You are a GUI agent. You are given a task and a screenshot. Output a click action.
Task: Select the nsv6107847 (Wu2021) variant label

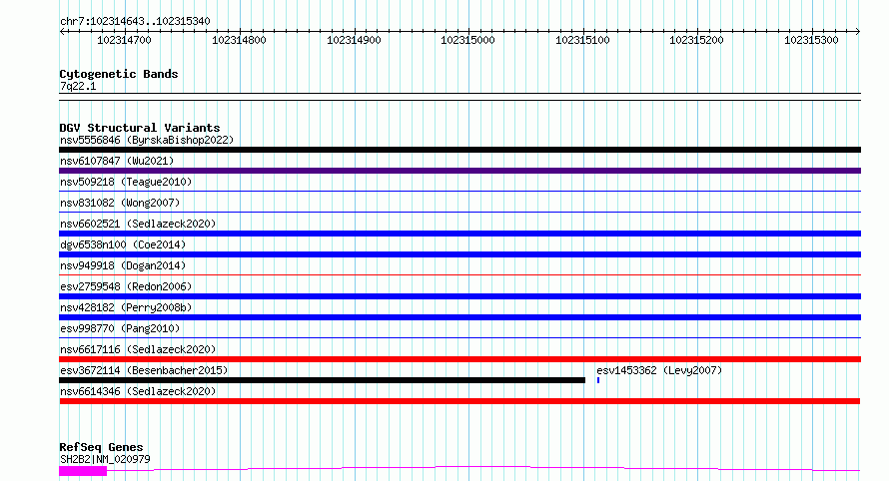(x=117, y=161)
